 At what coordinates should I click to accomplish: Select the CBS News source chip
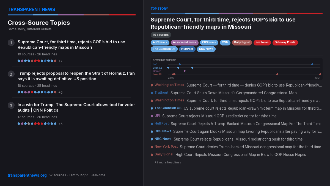click(209, 42)
